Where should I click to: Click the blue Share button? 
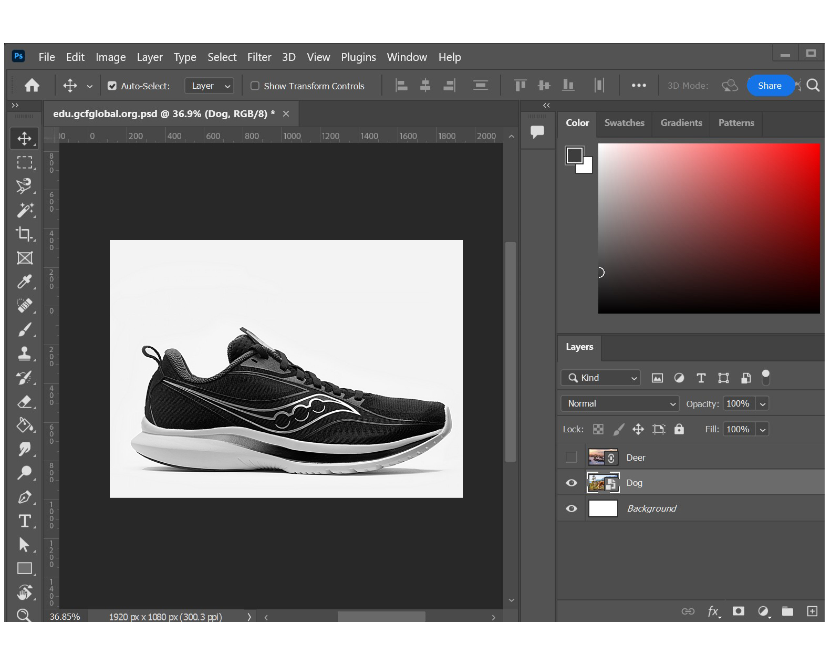pos(770,86)
